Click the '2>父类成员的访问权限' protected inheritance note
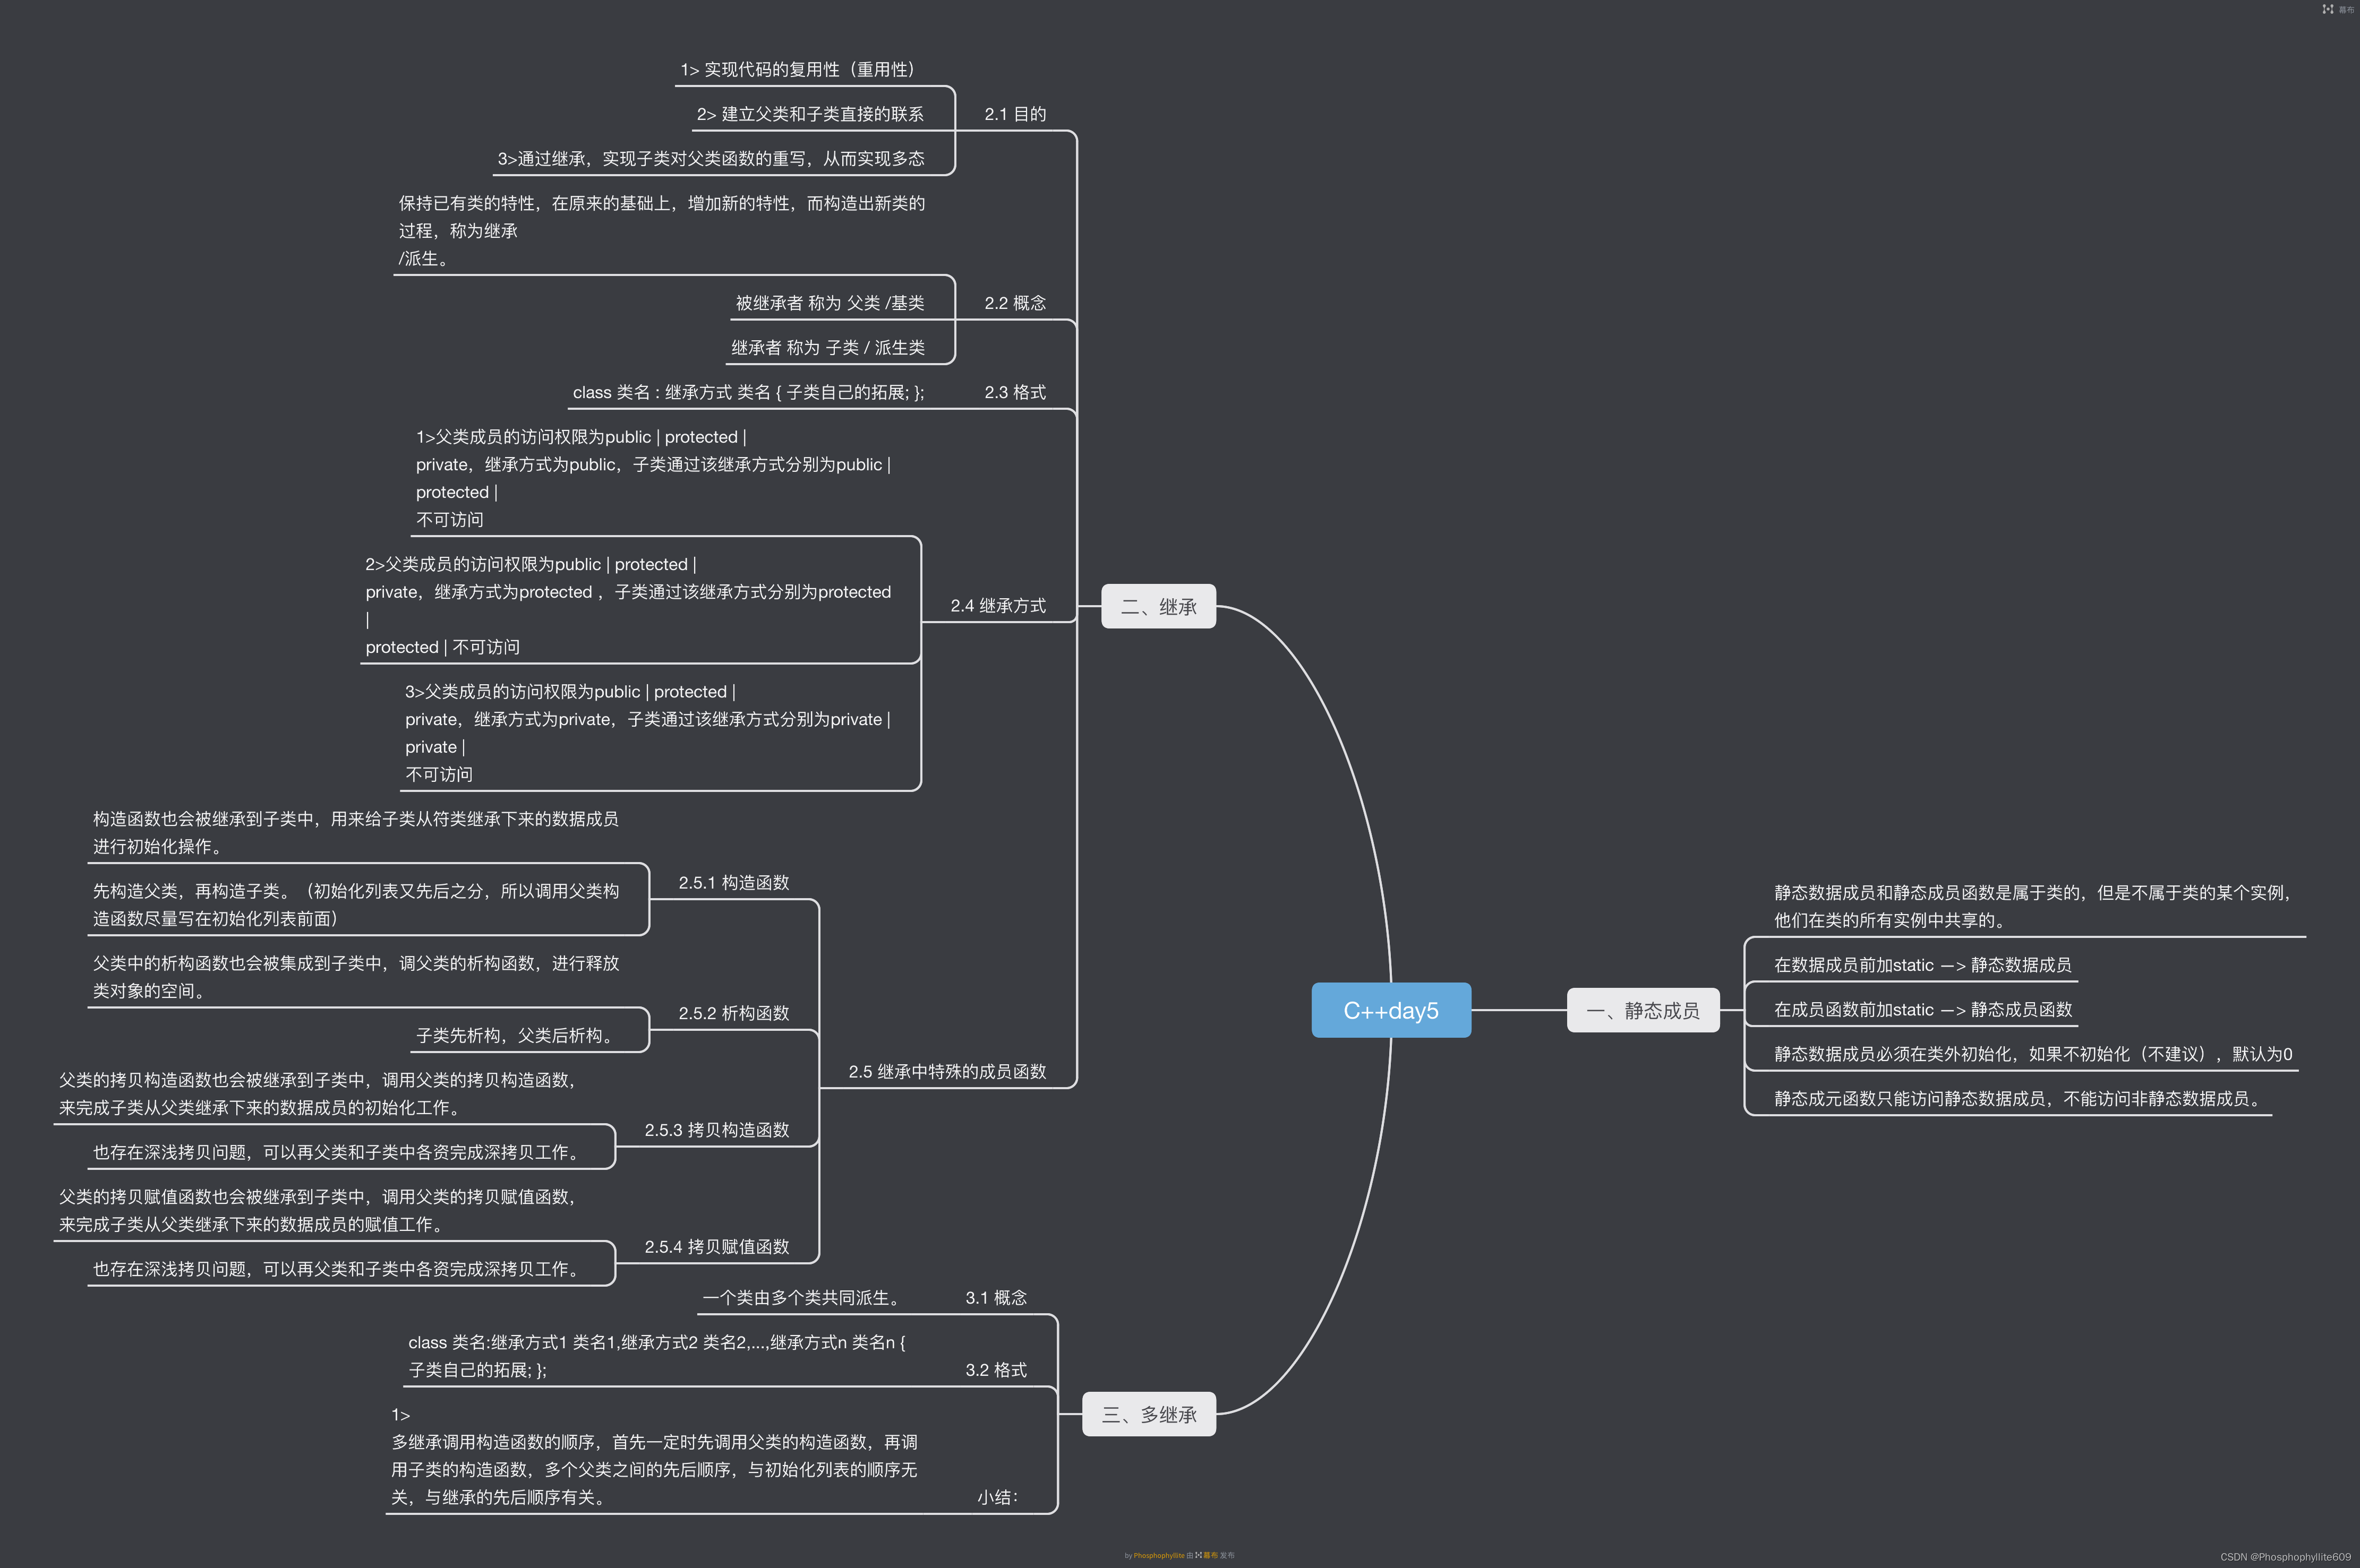Viewport: 2360px width, 1568px height. pos(628,605)
